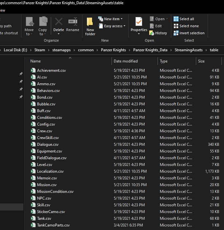
Task: Open the Open button dropdown
Action: (167, 19)
